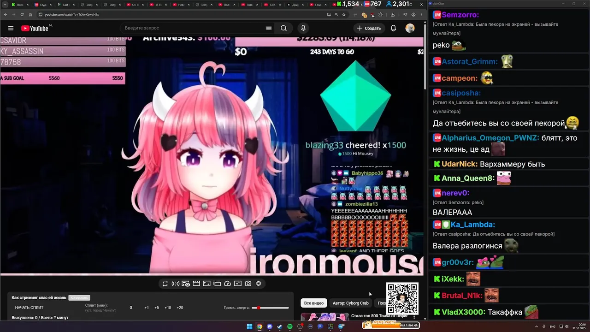590x332 pixels.
Task: Add +1 minute to split
Action: pos(147,308)
